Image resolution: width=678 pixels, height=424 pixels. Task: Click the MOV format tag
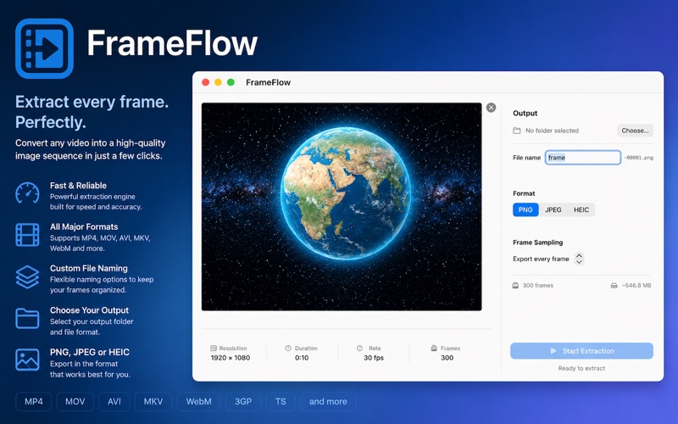point(75,401)
